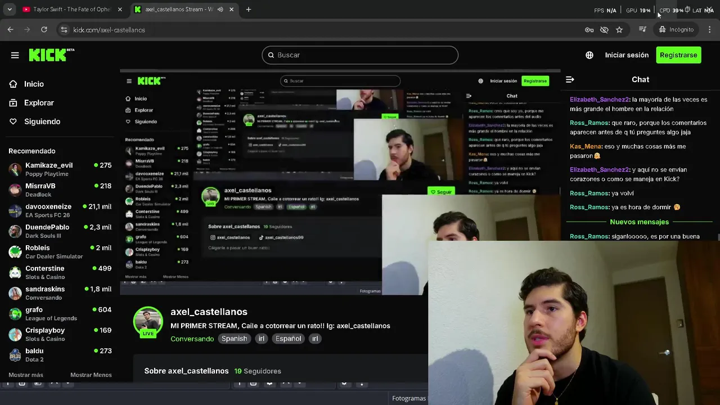Open Crisplayboy recommended channel
The image size is (720, 405).
click(60, 334)
